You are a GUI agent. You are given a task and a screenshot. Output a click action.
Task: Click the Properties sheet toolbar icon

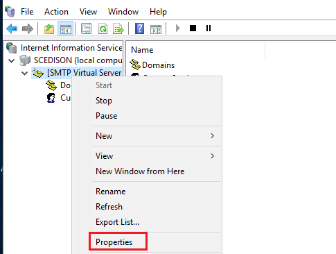(86, 28)
